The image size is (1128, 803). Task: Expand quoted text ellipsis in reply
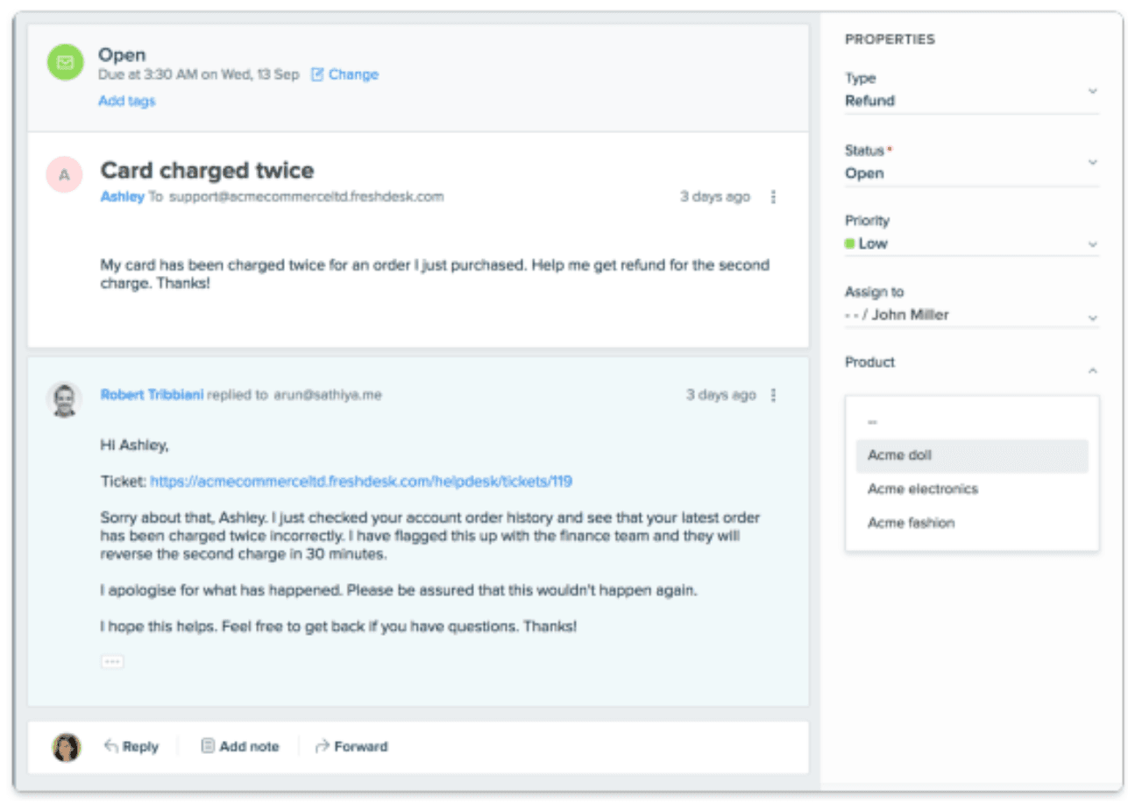(x=112, y=662)
